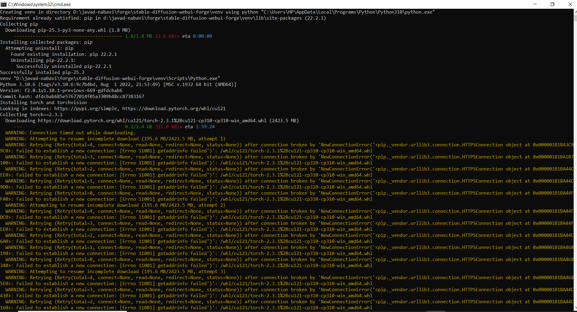
Task: Click the C:\Windows\system32\cmd.exe title text
Action: pos(39,5)
